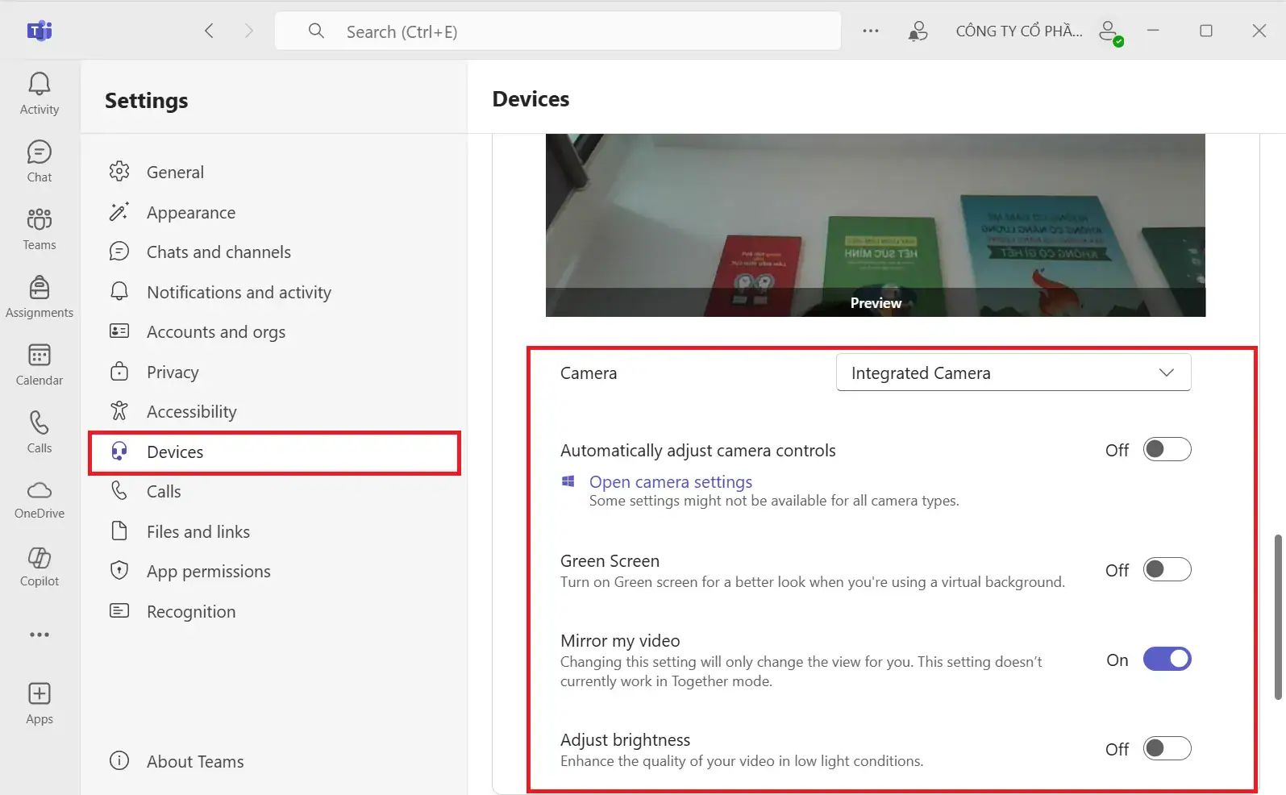Open Assignments from the sidebar
Screen dimensions: 1286x795
coord(40,297)
